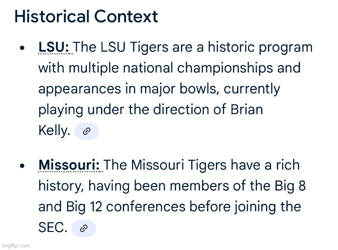This screenshot has width=338, height=250.
Task: Open the underlined "LSU:" term
Action: pyautogui.click(x=54, y=47)
